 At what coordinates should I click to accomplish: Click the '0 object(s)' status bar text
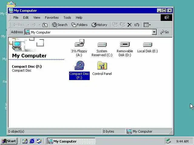click(x=16, y=131)
